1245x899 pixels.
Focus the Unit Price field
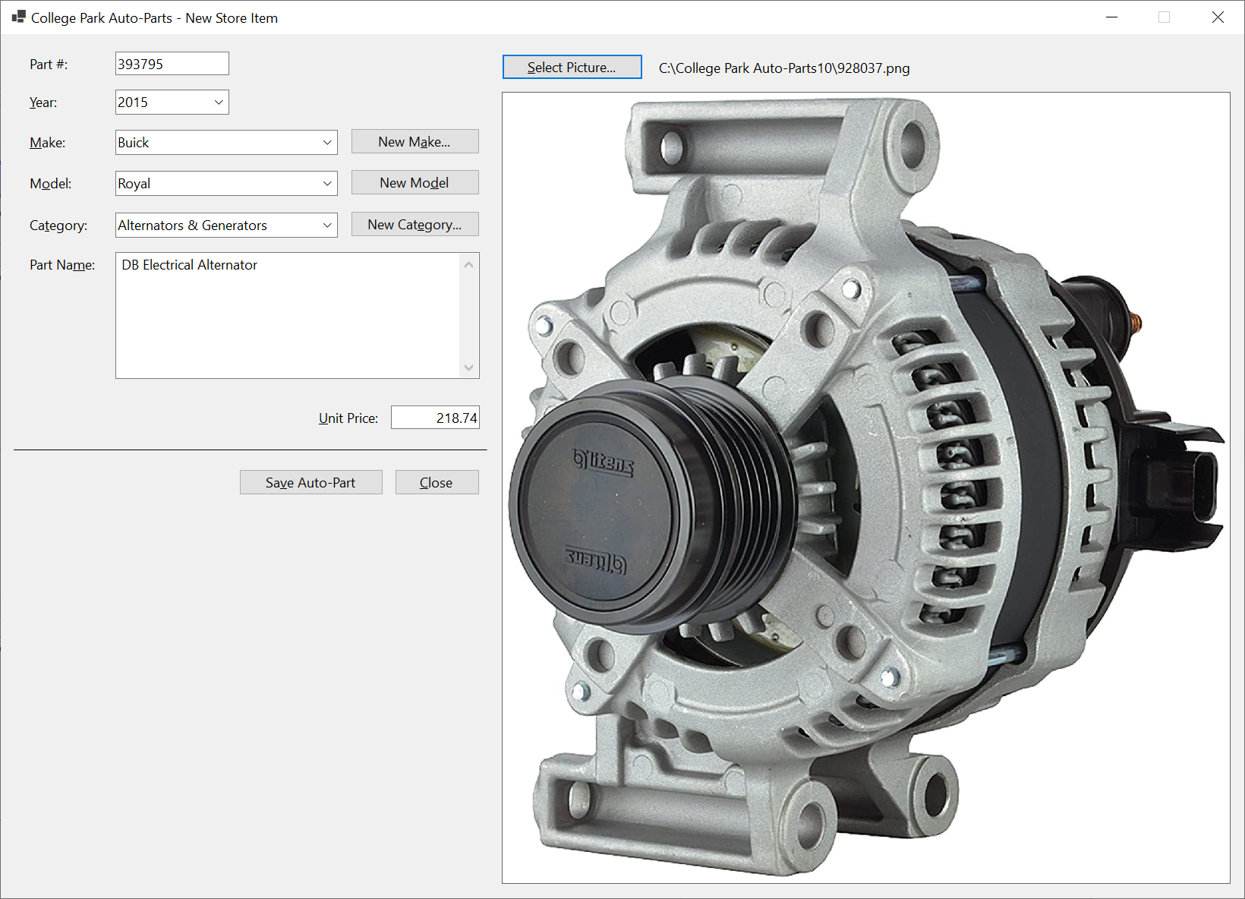tap(435, 418)
